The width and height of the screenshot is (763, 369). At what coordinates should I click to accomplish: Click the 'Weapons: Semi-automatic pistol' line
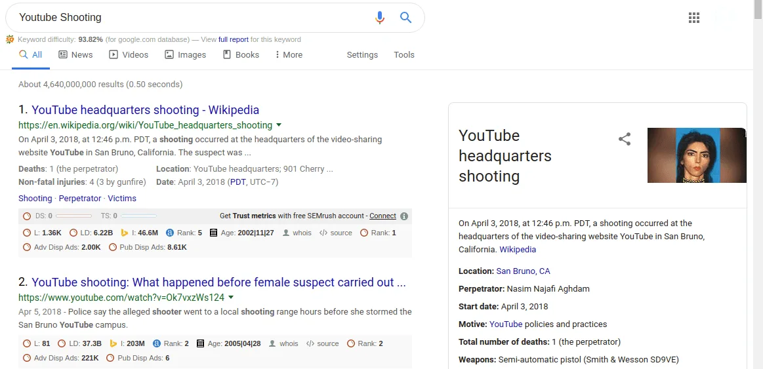568,360
